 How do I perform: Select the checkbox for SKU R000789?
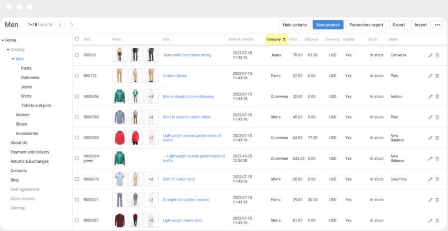point(77,117)
